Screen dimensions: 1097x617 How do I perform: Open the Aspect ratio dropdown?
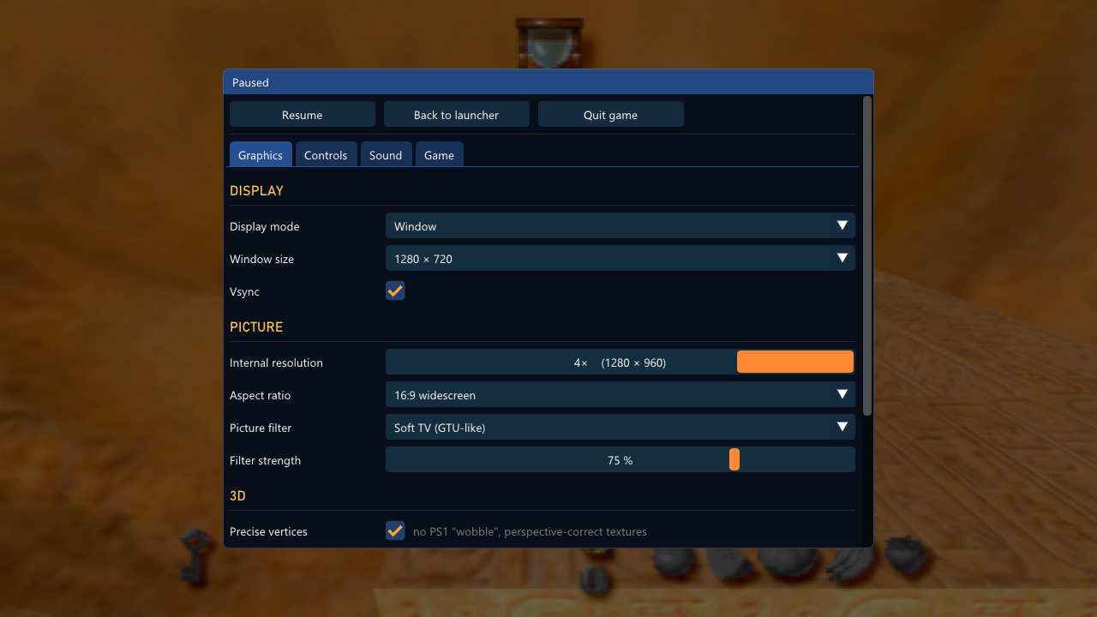[620, 394]
